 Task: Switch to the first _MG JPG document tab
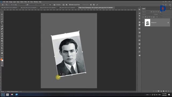[x=9, y=8]
